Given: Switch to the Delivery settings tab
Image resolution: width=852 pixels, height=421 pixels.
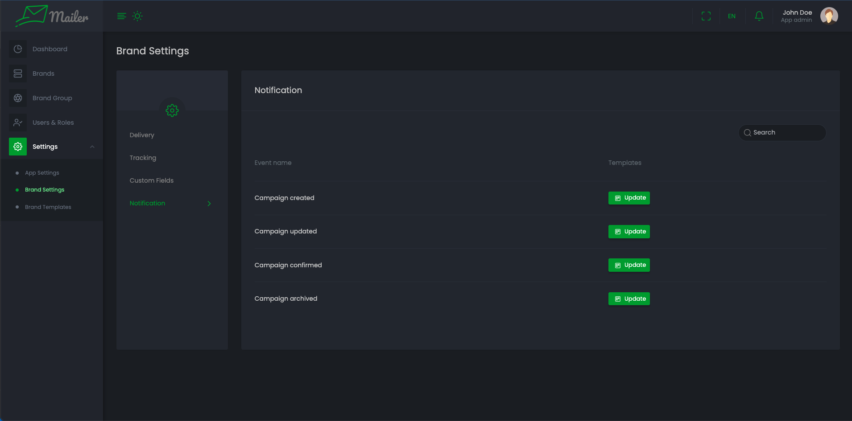Looking at the screenshot, I should point(142,135).
